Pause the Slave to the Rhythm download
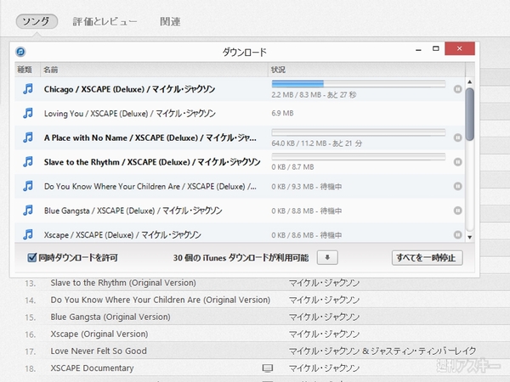Viewport: 510px width, 382px height. pos(457,162)
